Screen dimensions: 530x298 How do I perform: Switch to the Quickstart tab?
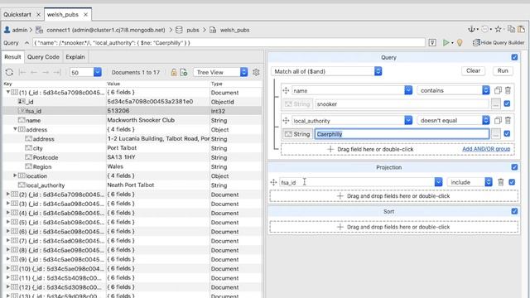pos(17,15)
